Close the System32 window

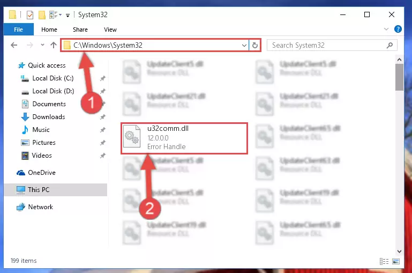[x=391, y=14]
